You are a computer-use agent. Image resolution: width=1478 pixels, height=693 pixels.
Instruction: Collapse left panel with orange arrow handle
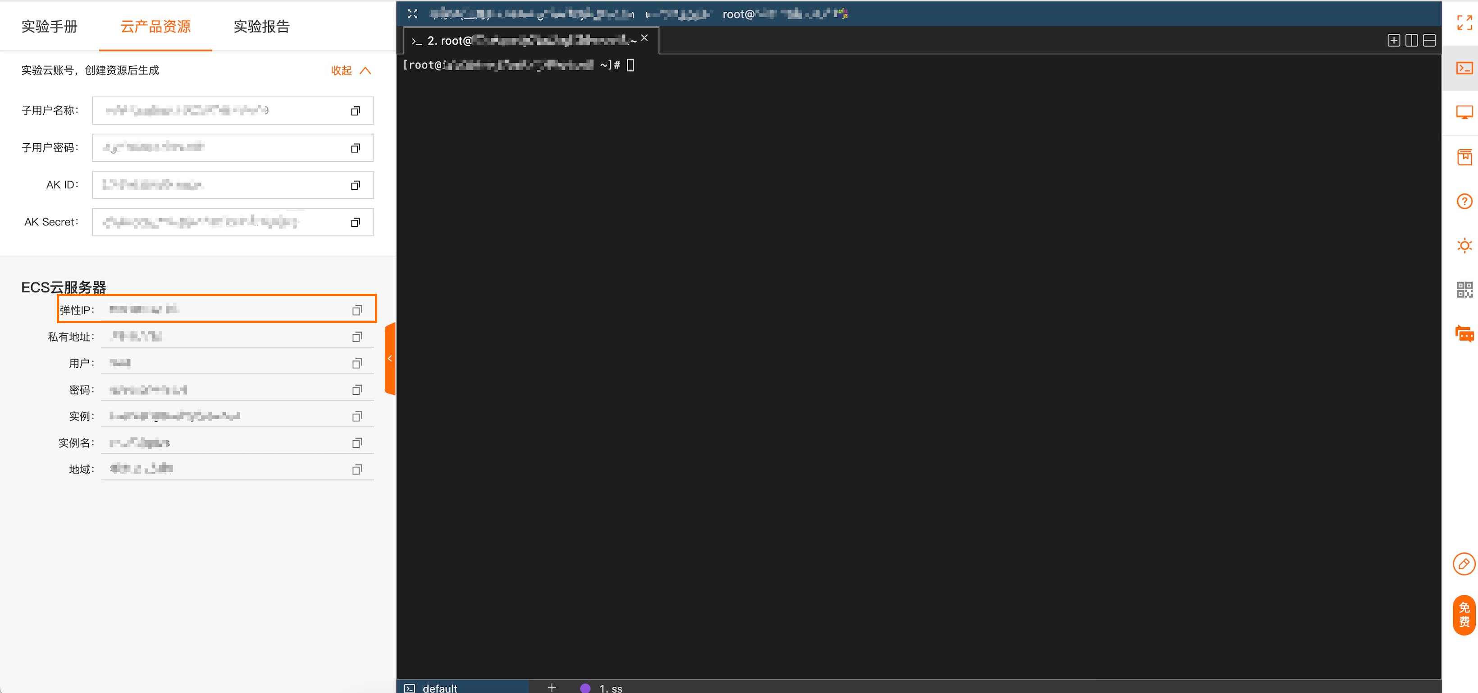coord(390,359)
